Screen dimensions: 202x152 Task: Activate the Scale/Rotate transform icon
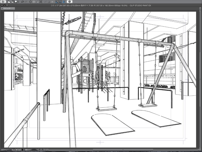[x=41, y=2]
